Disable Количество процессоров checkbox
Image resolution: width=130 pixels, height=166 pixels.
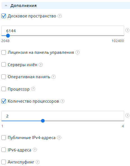(4, 101)
